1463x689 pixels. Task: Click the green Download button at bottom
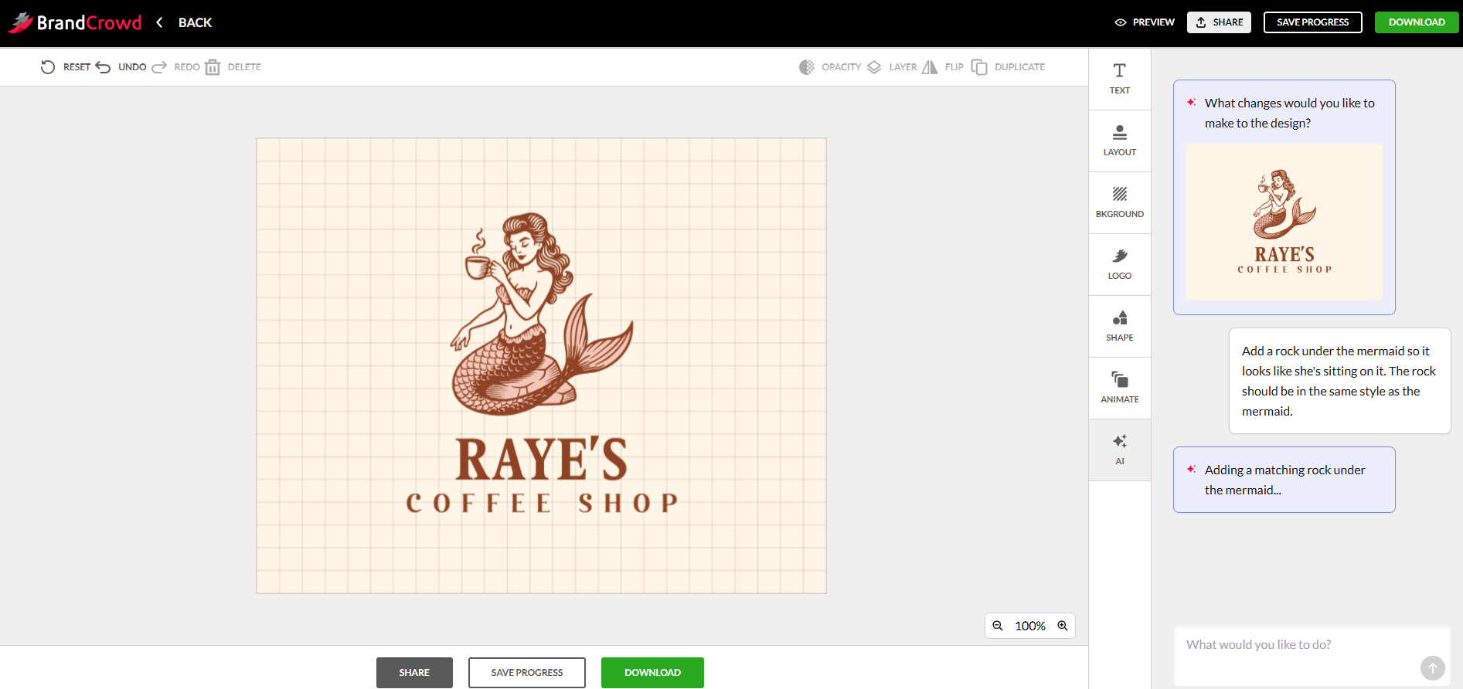point(652,672)
